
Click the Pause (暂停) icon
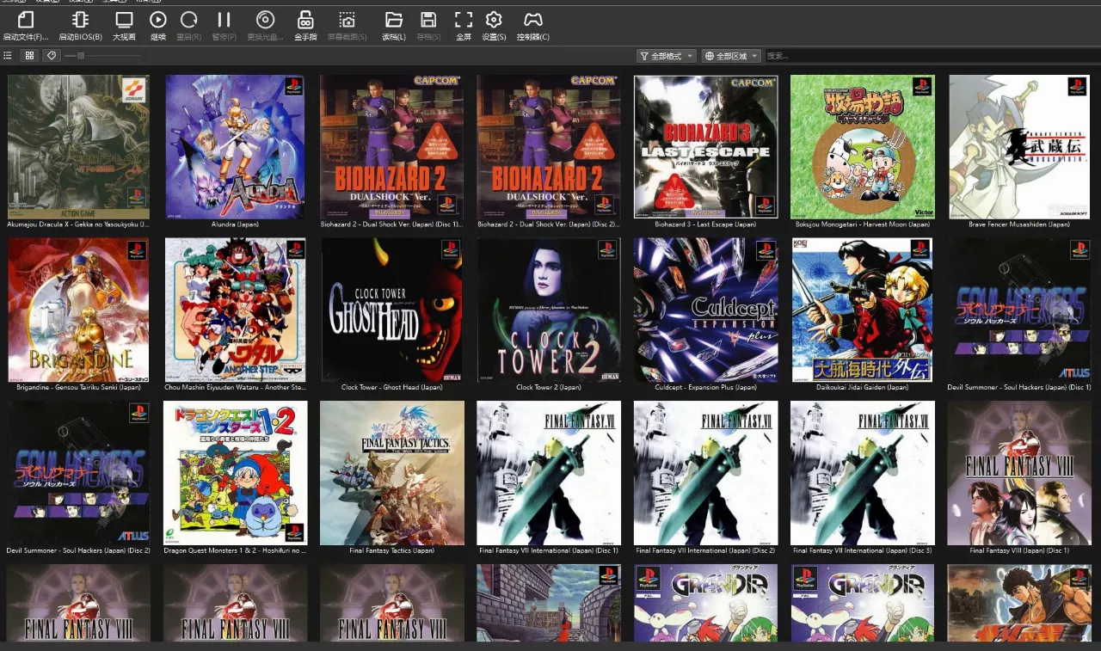coord(224,20)
